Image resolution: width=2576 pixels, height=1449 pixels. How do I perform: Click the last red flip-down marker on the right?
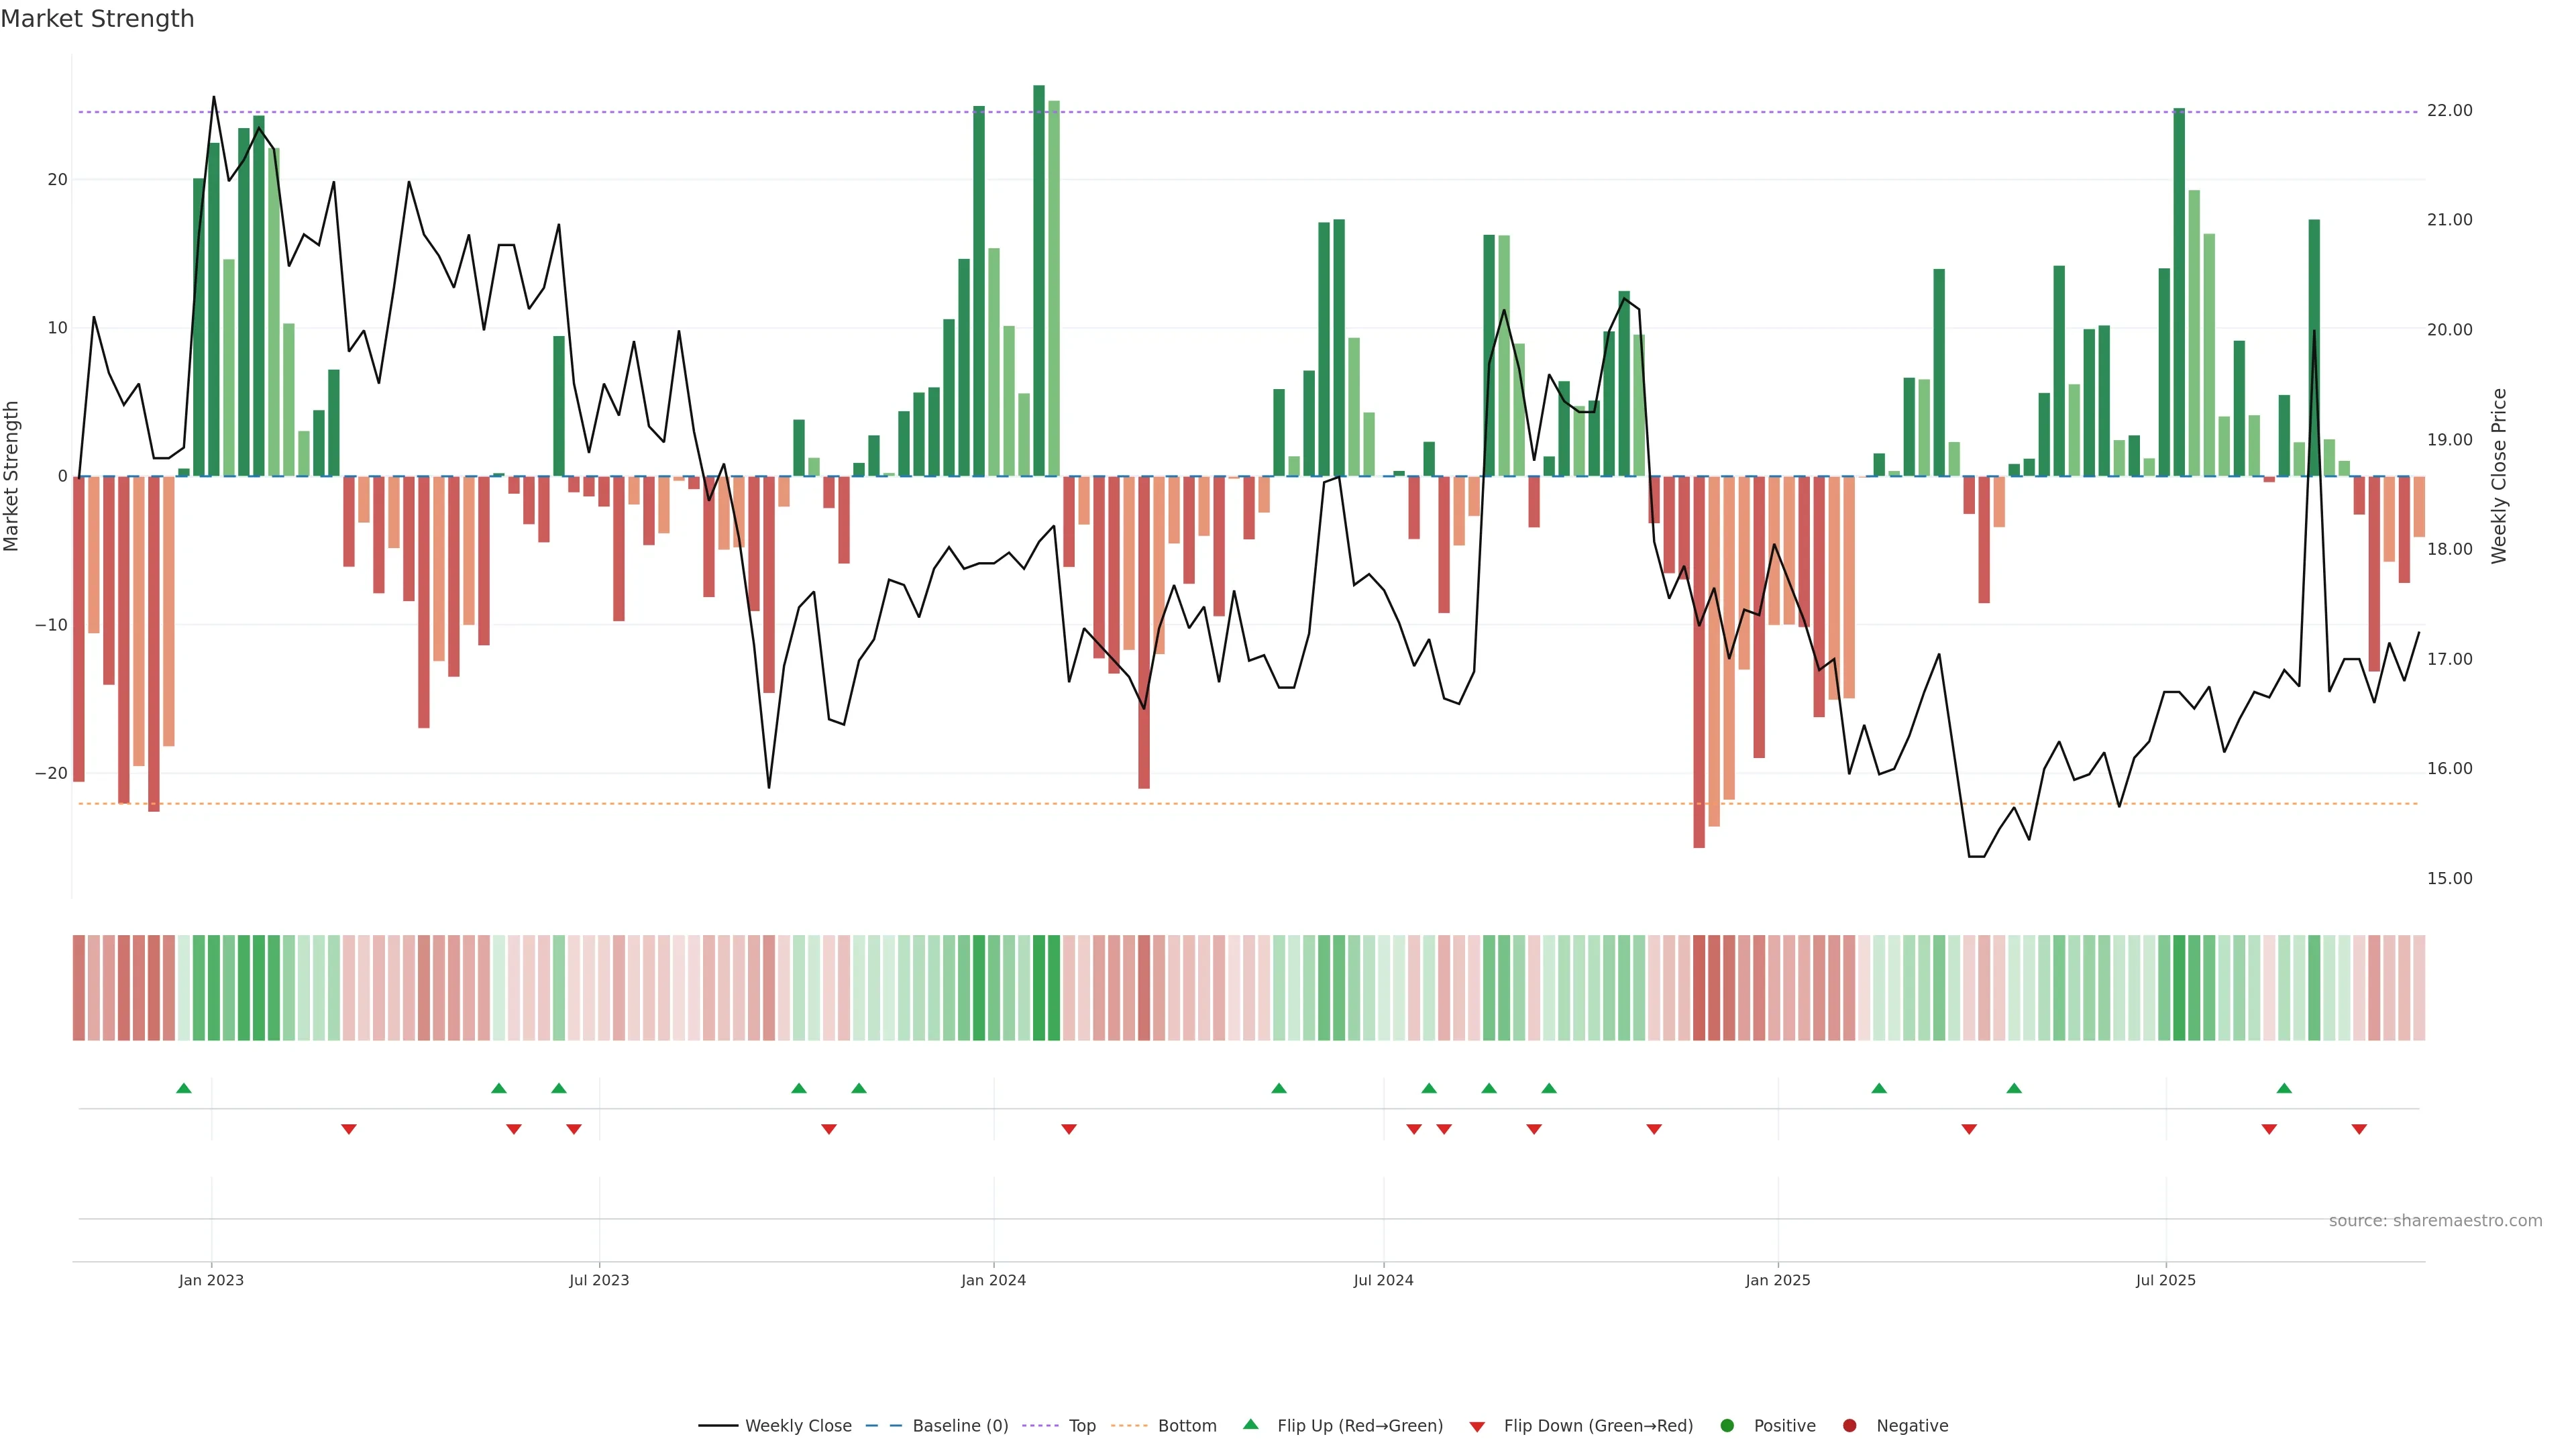click(x=2359, y=1129)
